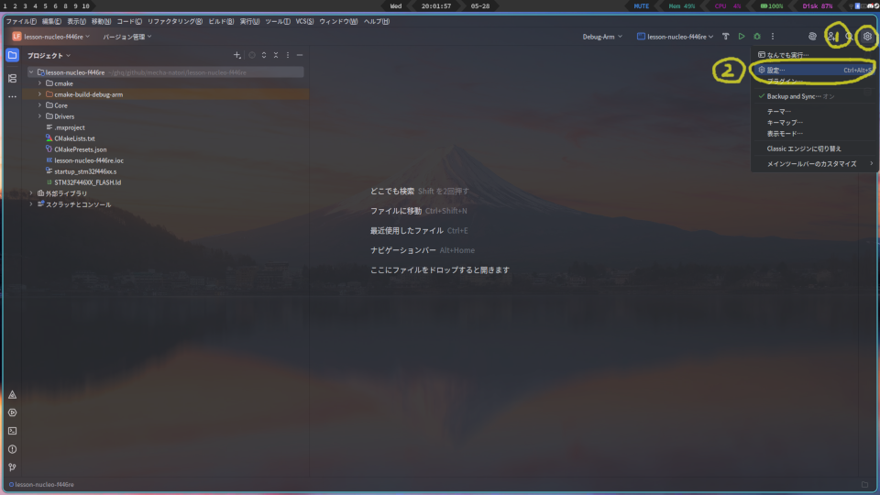Open Search Everywhere magnifier icon
The image size is (880, 495).
(849, 37)
